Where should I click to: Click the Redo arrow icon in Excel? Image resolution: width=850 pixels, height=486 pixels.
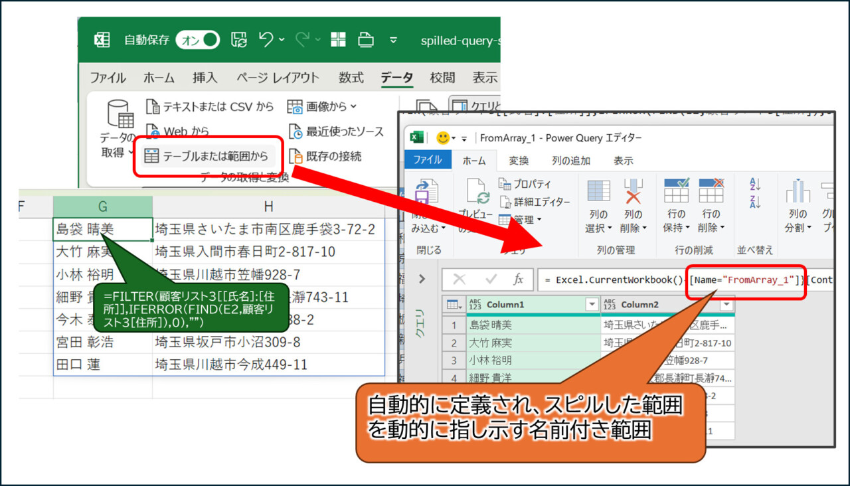[x=301, y=40]
